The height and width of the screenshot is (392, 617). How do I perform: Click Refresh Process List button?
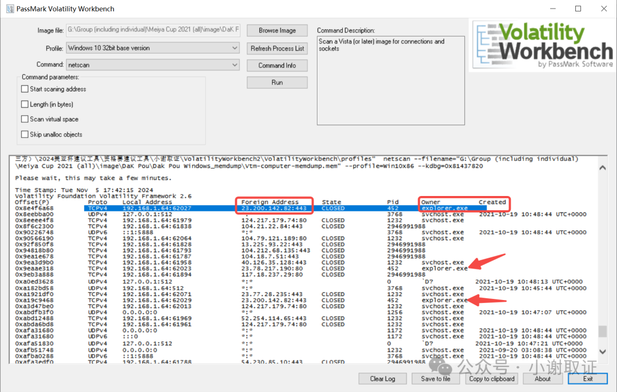click(x=277, y=49)
